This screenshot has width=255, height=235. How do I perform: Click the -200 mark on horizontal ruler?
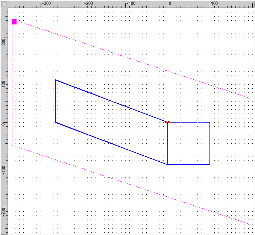(x=88, y=3)
